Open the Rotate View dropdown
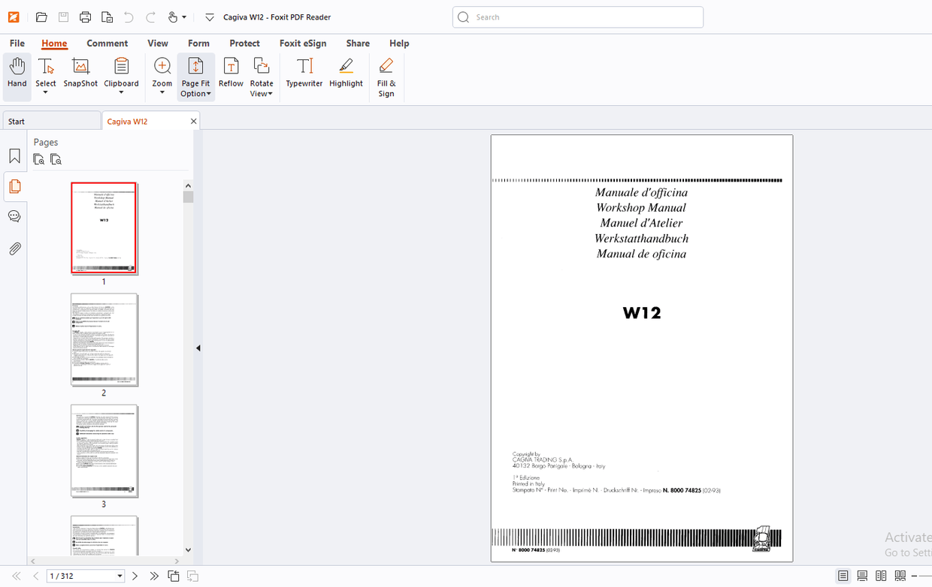Screen dimensions: 932x587 tap(262, 93)
